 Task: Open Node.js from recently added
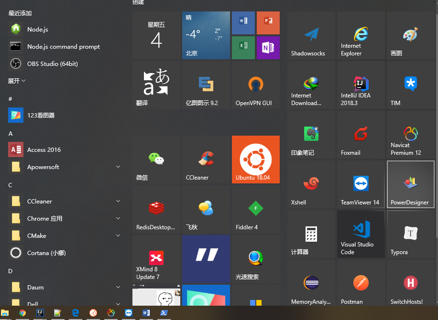click(65, 29)
